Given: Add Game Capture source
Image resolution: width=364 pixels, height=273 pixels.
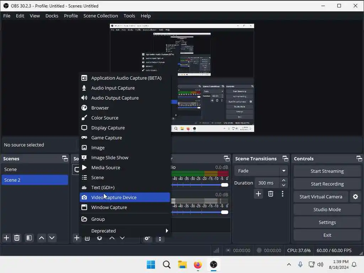Looking at the screenshot, I should click(125, 138).
